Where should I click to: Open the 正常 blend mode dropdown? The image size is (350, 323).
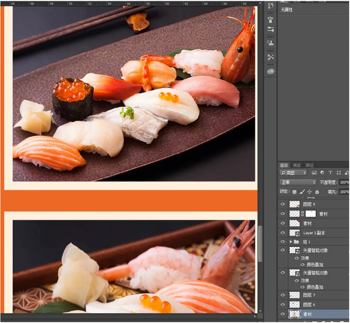point(298,182)
